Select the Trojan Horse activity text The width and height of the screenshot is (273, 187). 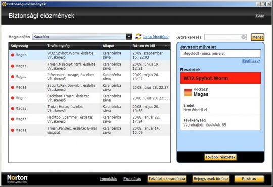[x=65, y=109]
